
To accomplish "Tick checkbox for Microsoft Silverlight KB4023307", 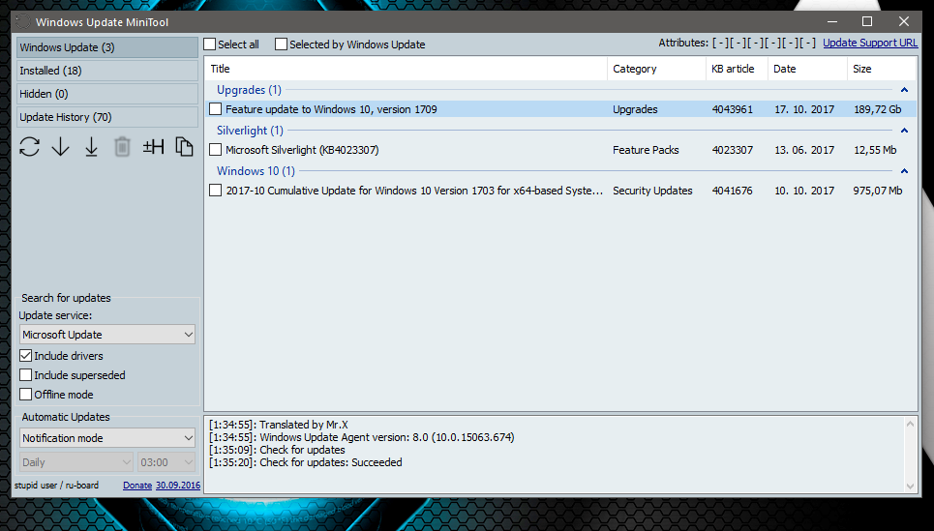I will 216,149.
